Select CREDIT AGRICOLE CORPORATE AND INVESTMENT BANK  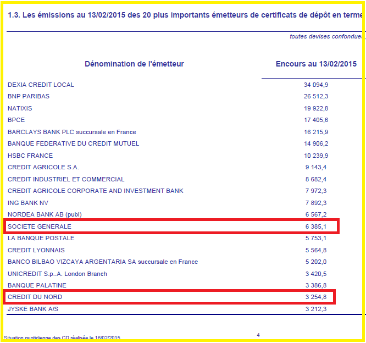(x=95, y=191)
